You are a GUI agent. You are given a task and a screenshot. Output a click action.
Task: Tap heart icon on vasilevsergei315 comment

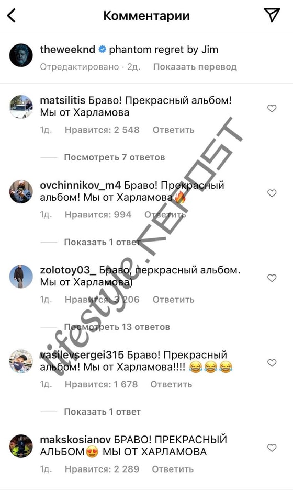pyautogui.click(x=272, y=363)
